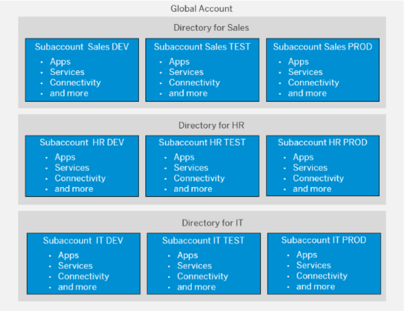The image size is (404, 311).
Task: Click the Global Account title
Action: (x=201, y=9)
